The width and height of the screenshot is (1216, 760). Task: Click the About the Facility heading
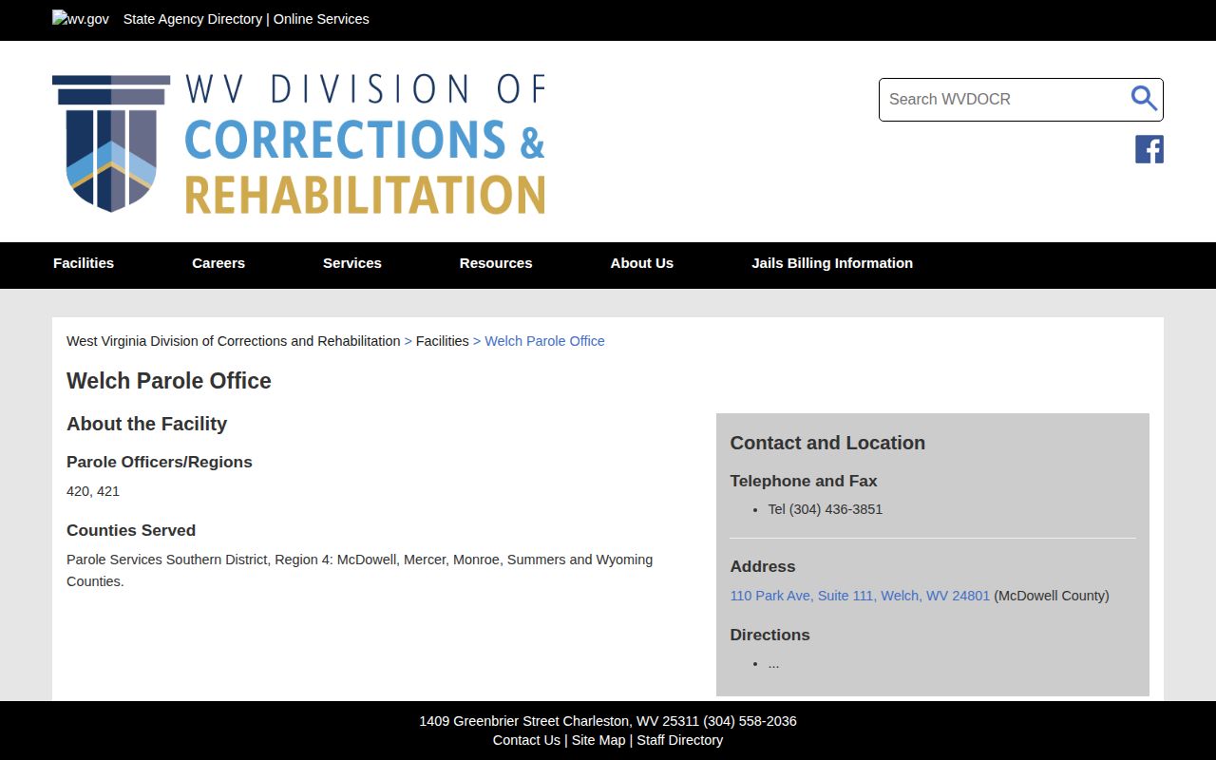146,424
